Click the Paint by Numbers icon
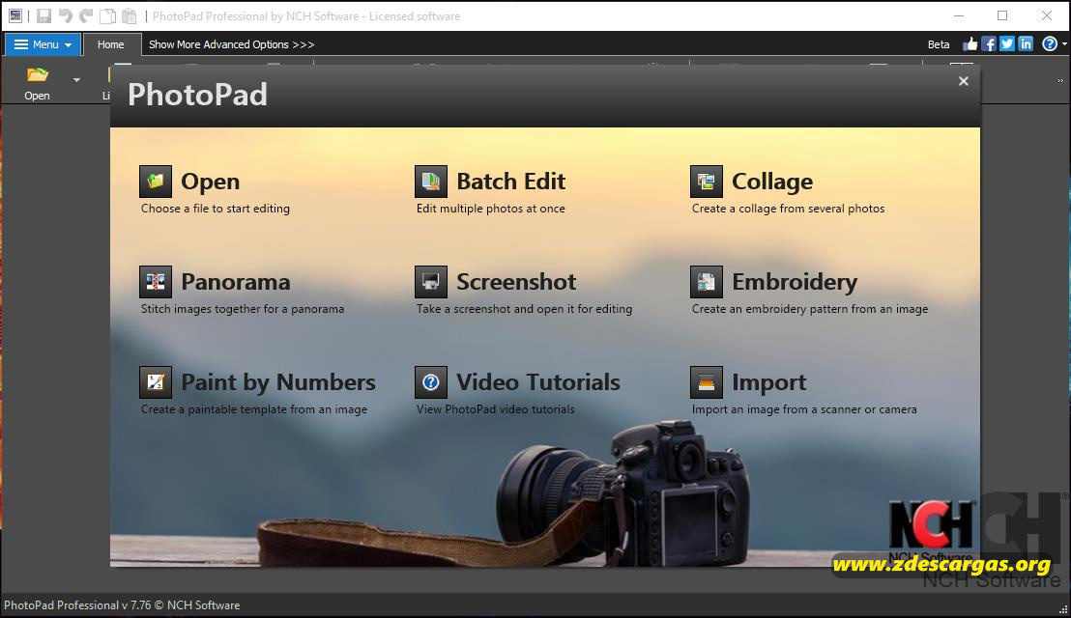1071x618 pixels. tap(155, 382)
